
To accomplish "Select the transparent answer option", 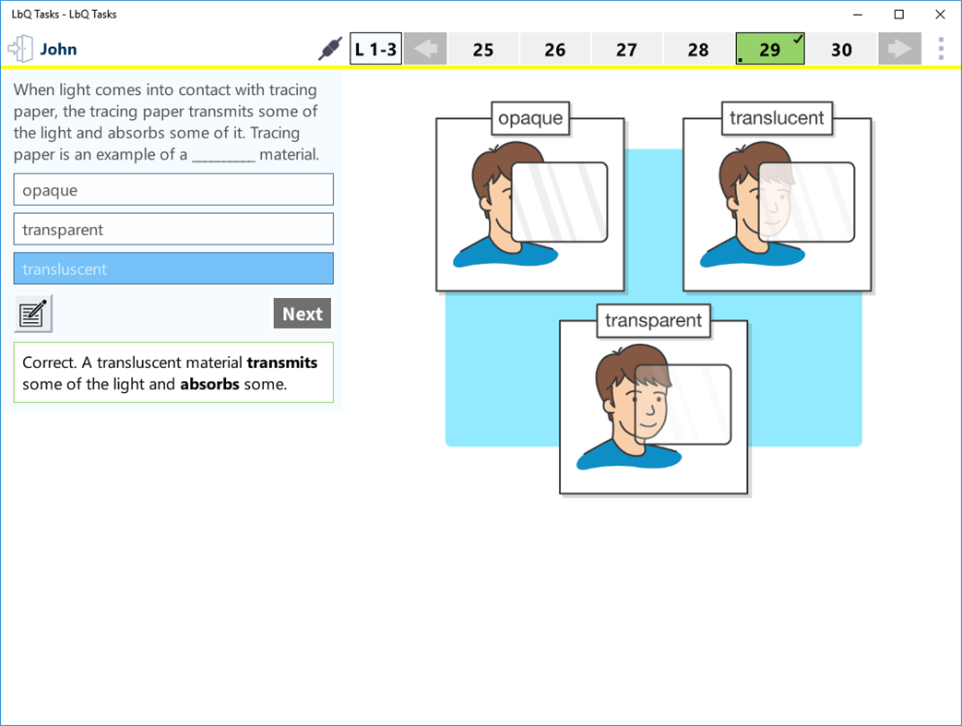I will pyautogui.click(x=173, y=229).
